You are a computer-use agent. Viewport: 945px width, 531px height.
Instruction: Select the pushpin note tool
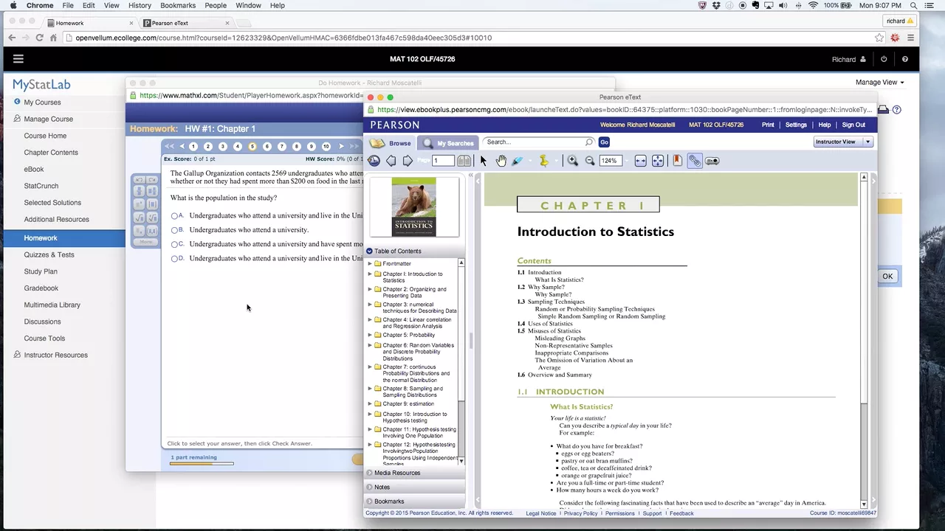(544, 161)
